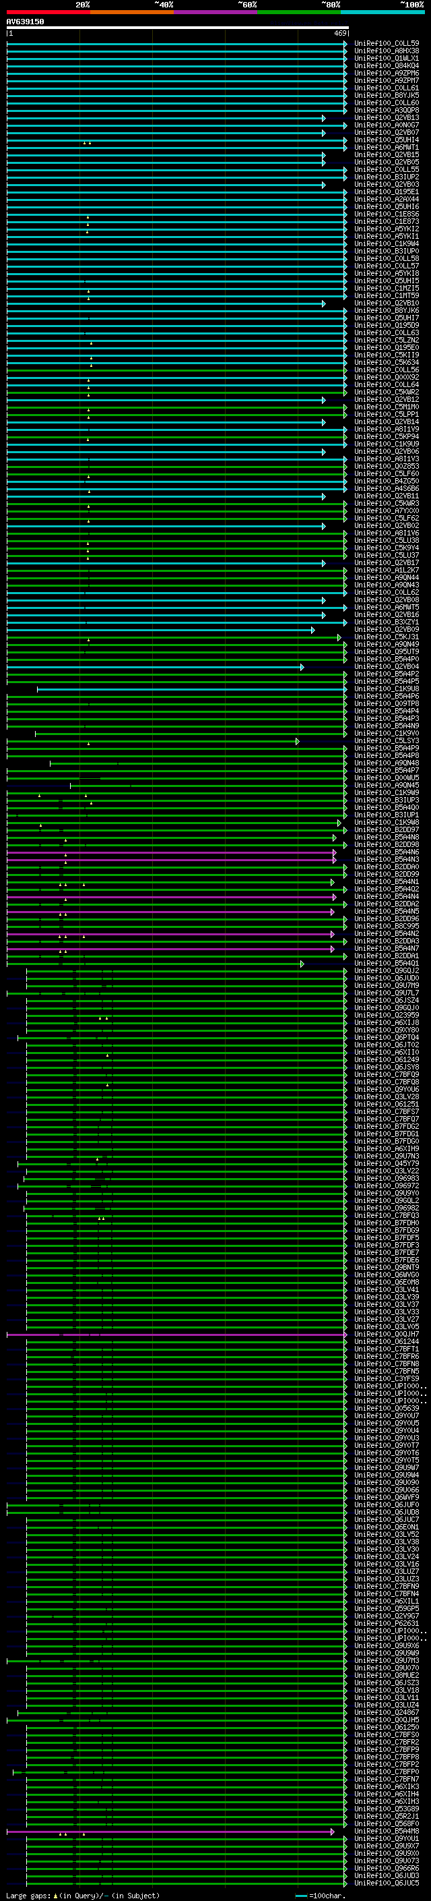Choose the UniRef100_B5A4N6 entry

387,852
